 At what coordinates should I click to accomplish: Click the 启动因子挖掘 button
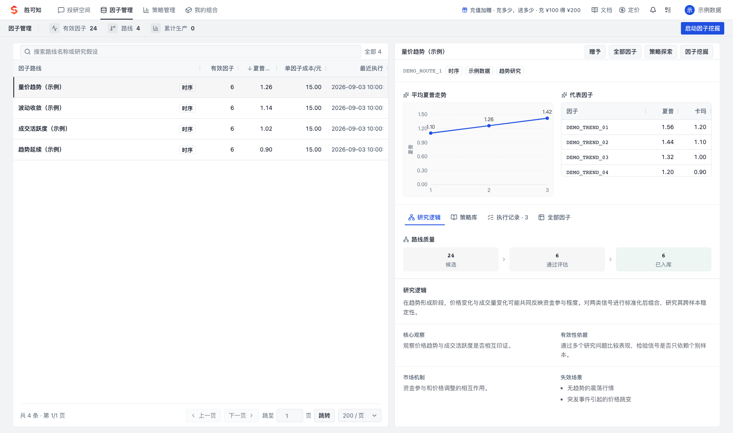point(703,28)
